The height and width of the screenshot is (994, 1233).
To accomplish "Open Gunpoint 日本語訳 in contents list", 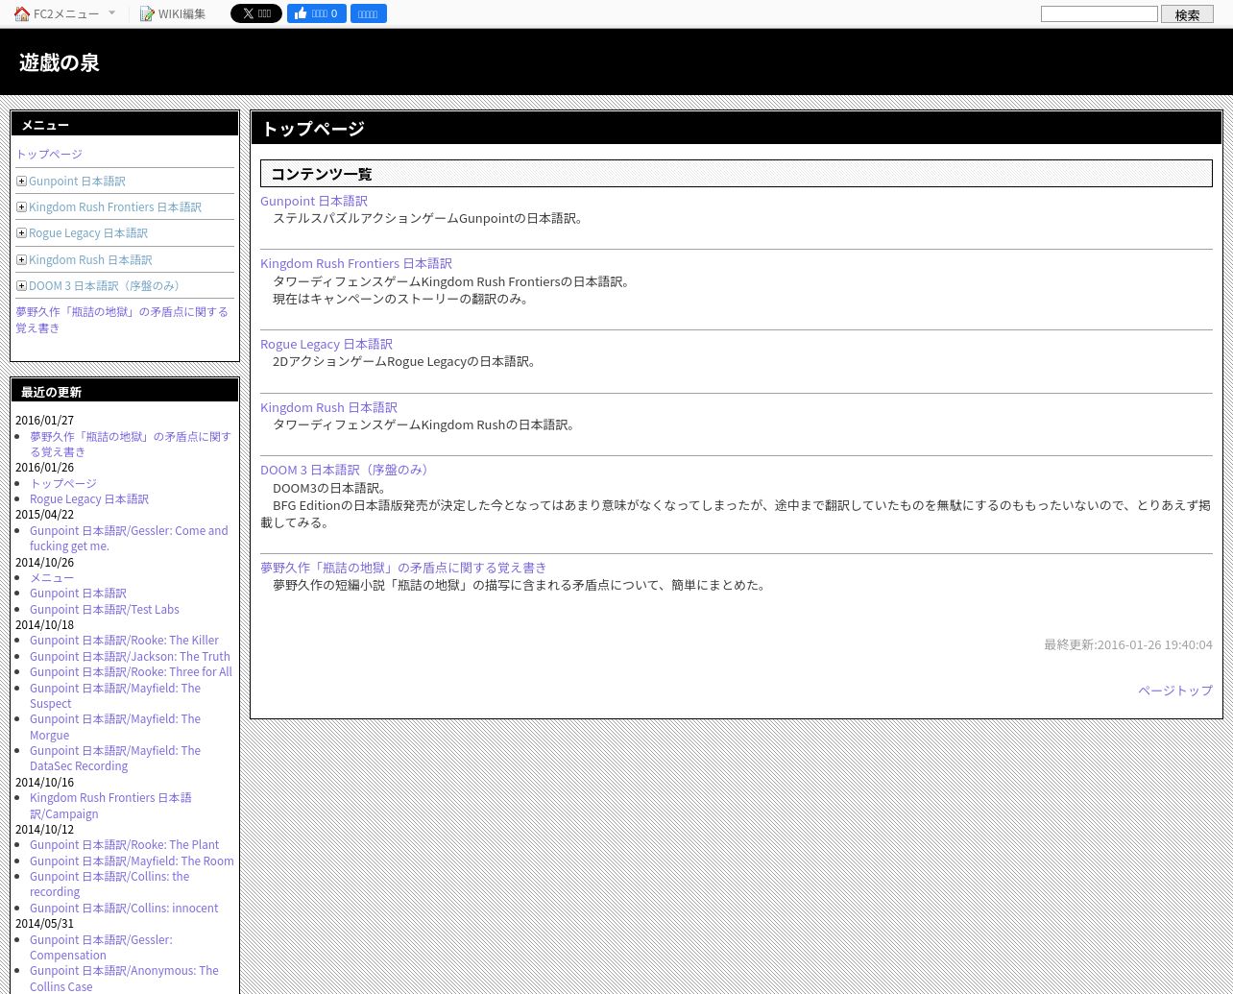I will pyautogui.click(x=314, y=201).
